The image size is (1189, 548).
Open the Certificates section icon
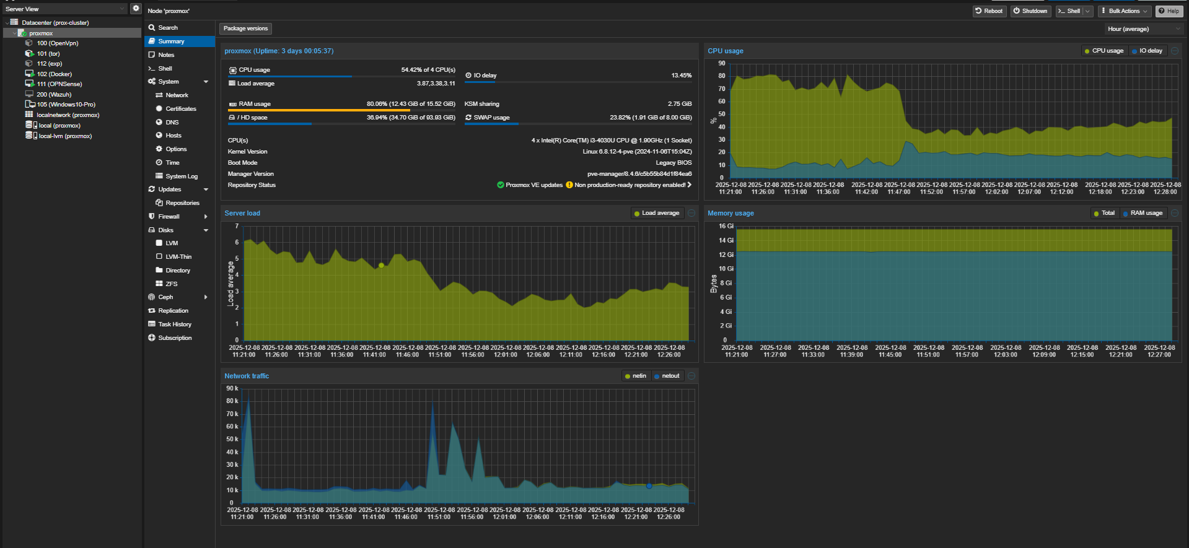point(159,108)
